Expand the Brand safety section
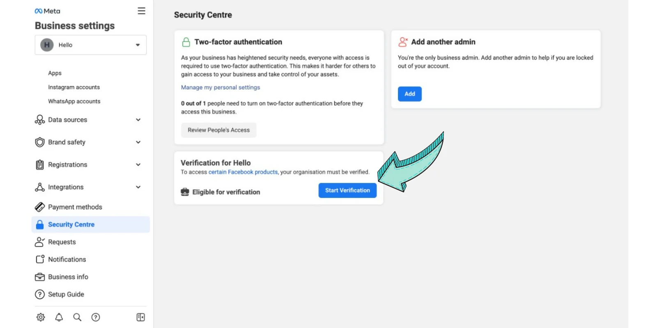Viewport: 657px width, 328px height. pyautogui.click(x=138, y=142)
